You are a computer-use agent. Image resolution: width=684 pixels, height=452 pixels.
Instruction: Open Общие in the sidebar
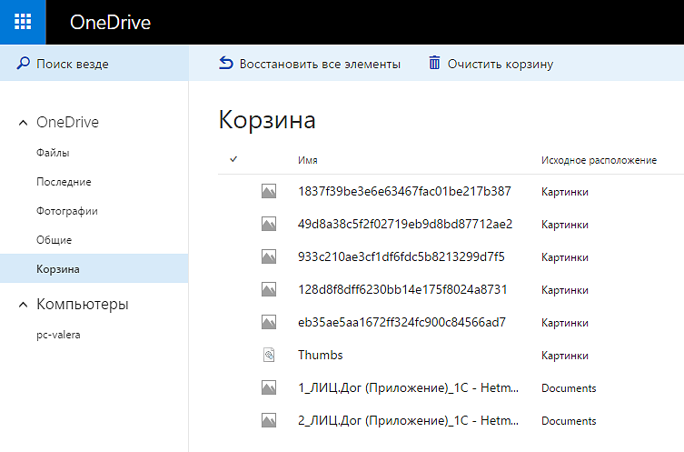(x=55, y=240)
